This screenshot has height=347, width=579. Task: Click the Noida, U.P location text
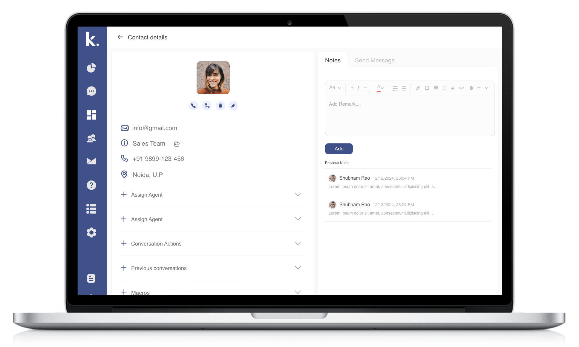pos(148,175)
